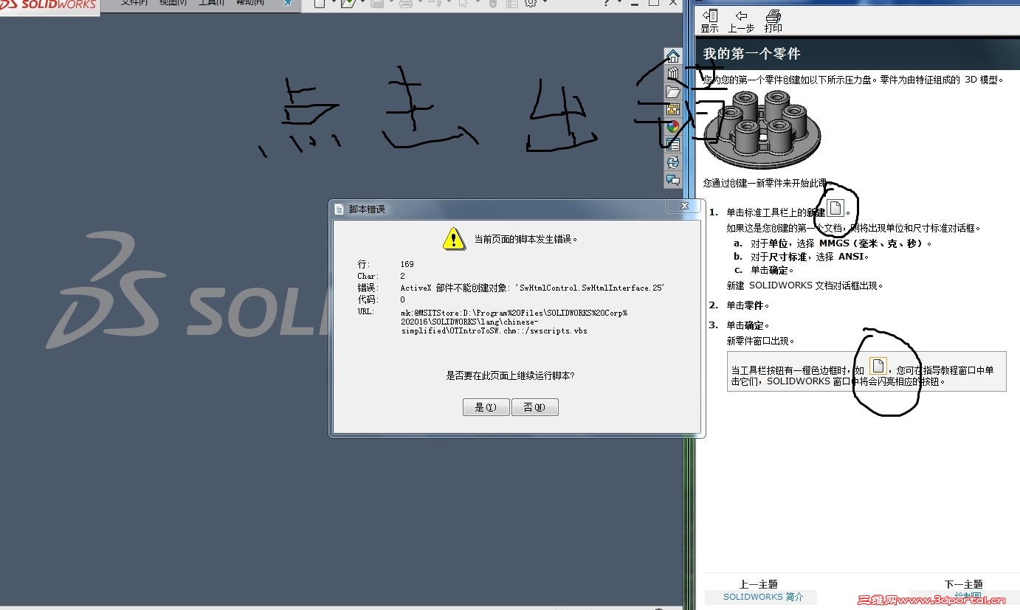Open the Design Library task pane tab
Image resolution: width=1020 pixels, height=610 pixels.
click(x=672, y=74)
